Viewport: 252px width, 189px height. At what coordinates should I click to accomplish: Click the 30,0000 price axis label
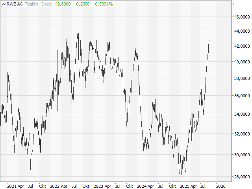click(242, 155)
